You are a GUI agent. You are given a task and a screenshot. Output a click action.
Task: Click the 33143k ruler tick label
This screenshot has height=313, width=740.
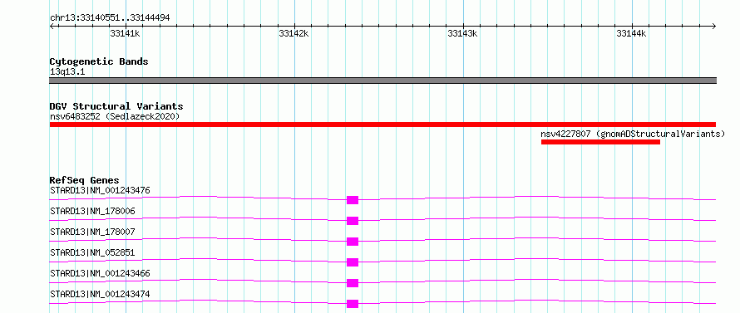click(462, 33)
